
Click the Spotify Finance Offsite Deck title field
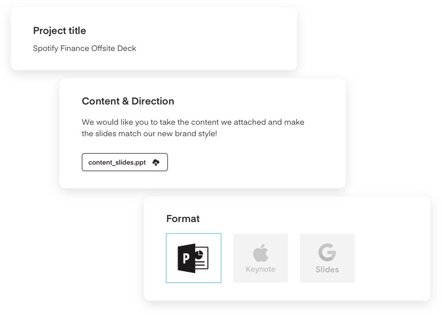[x=84, y=48]
